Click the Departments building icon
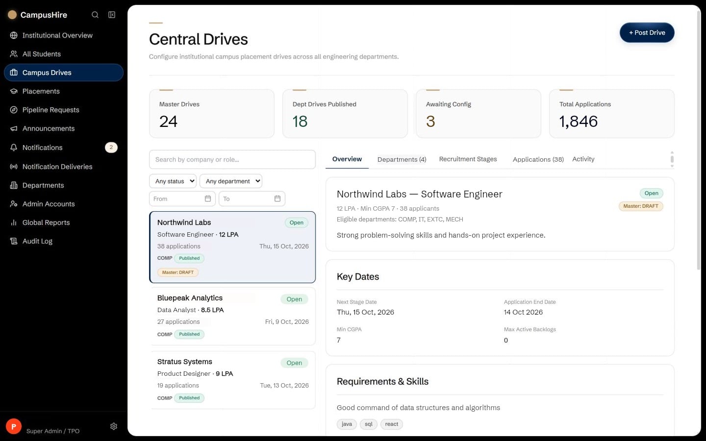The image size is (706, 441). pos(14,185)
